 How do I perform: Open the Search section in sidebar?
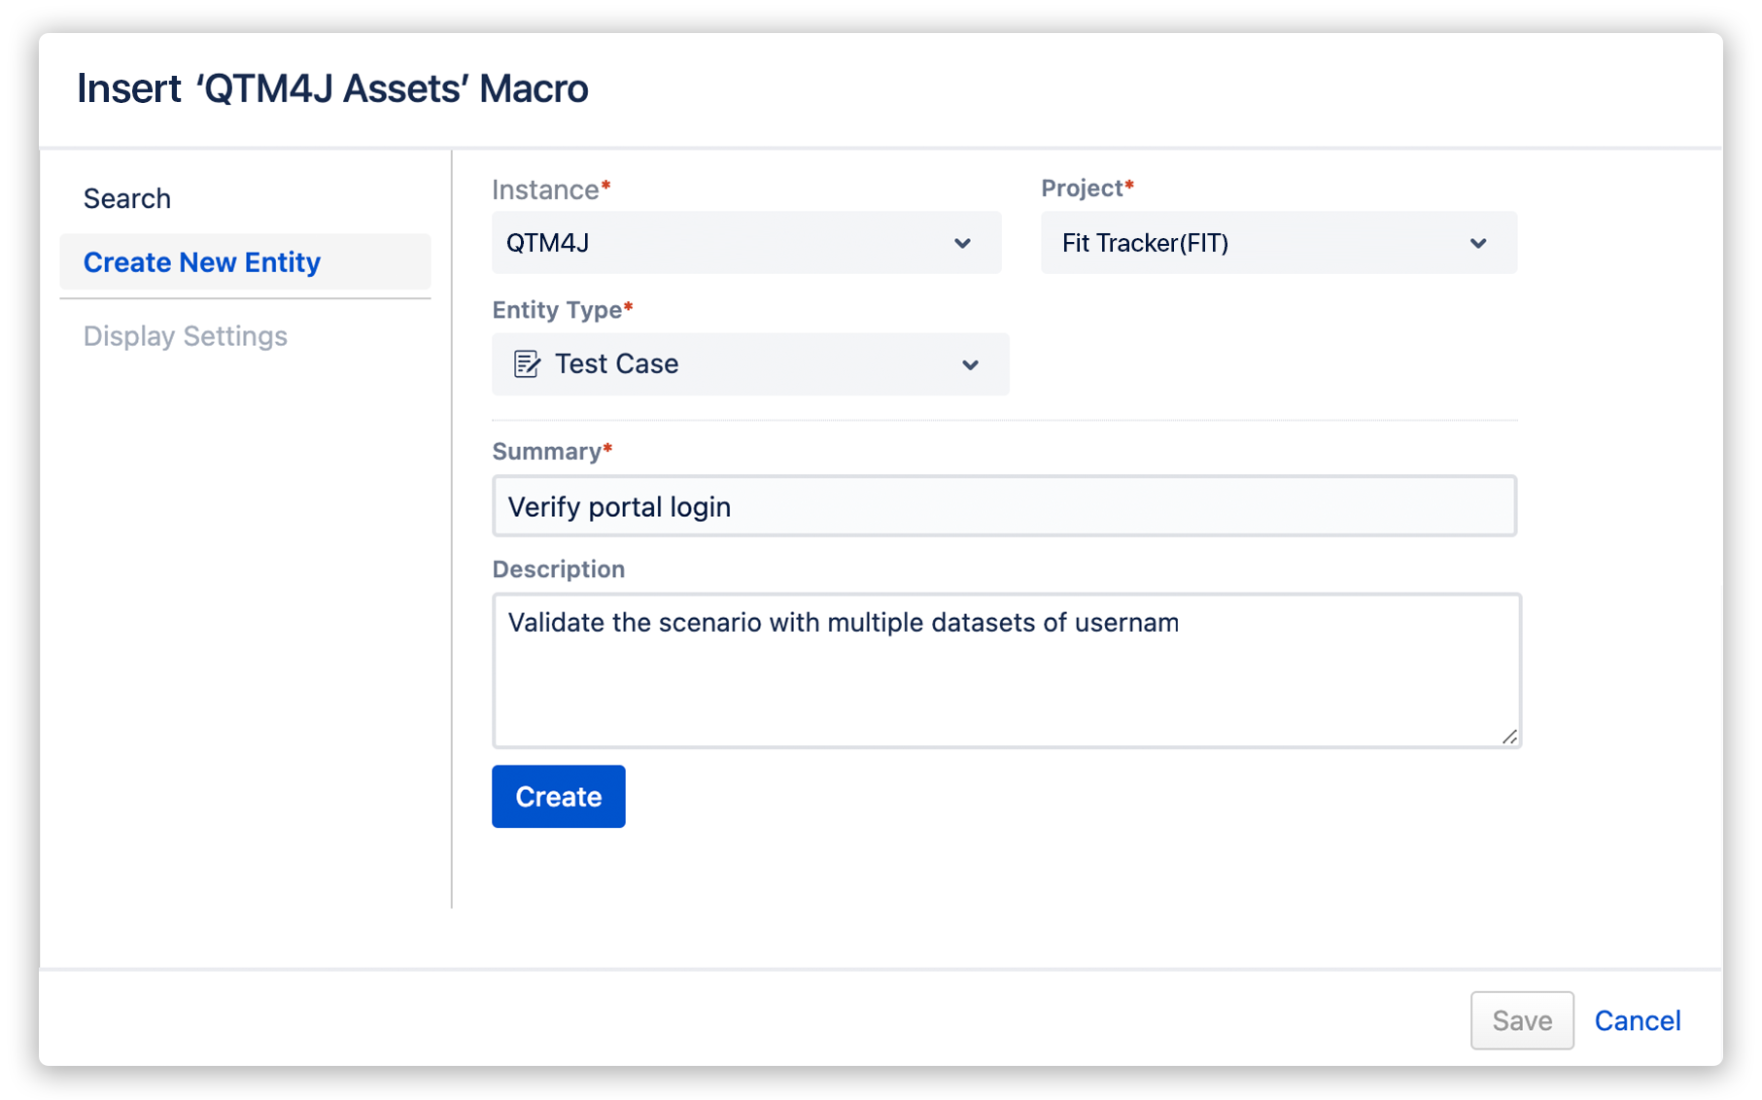point(127,198)
